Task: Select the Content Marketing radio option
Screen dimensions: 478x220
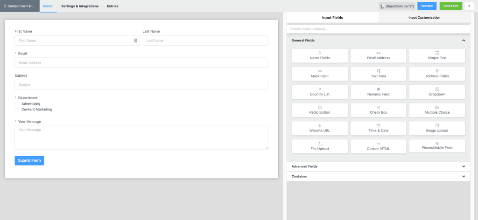Action: [x=16, y=110]
